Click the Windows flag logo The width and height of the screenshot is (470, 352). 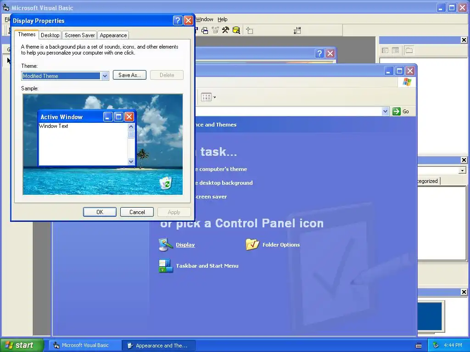click(x=407, y=82)
